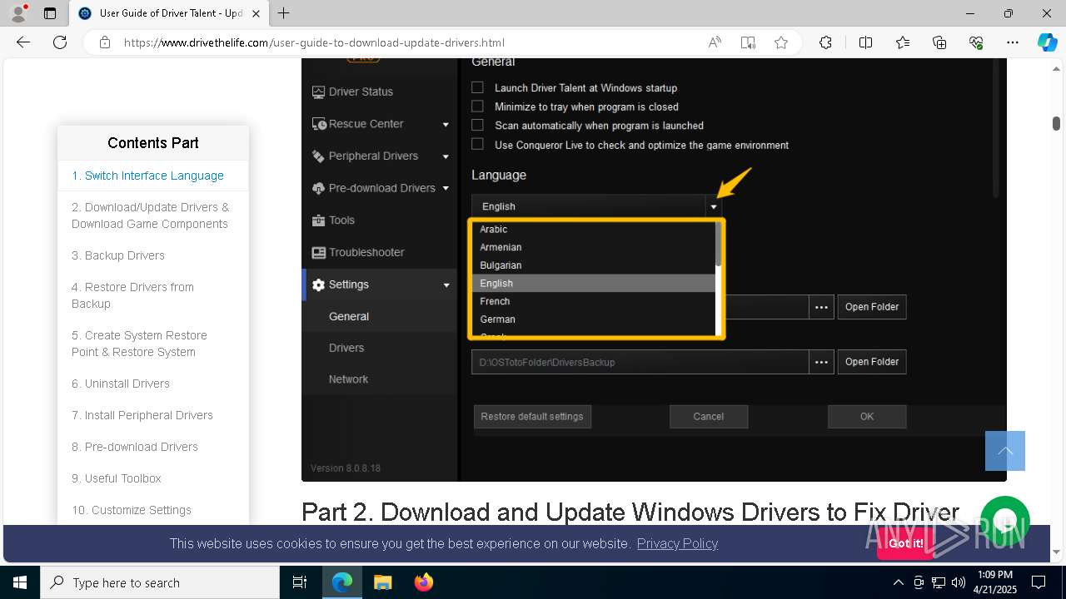
Task: Open Collections icon
Action: (939, 42)
